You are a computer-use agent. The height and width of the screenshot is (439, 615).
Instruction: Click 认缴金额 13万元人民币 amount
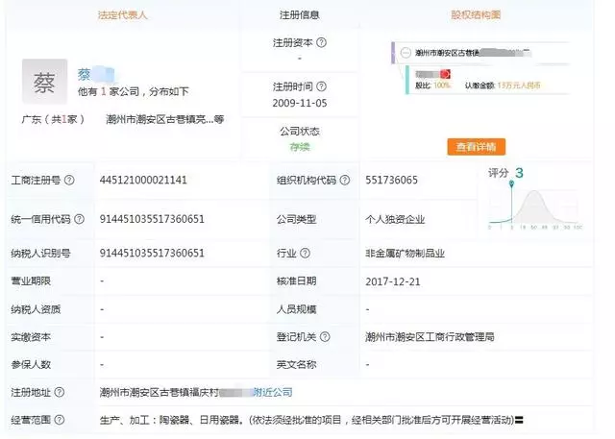coord(503,85)
